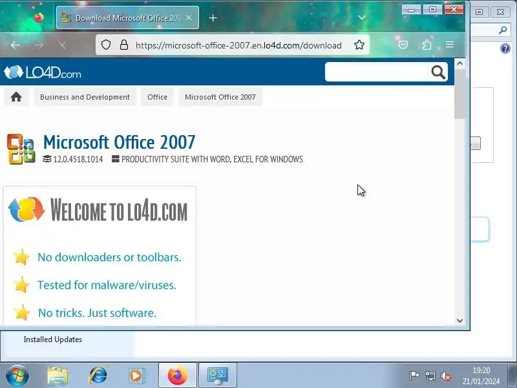Open a new tab with plus button
The width and height of the screenshot is (517, 388).
pos(213,18)
